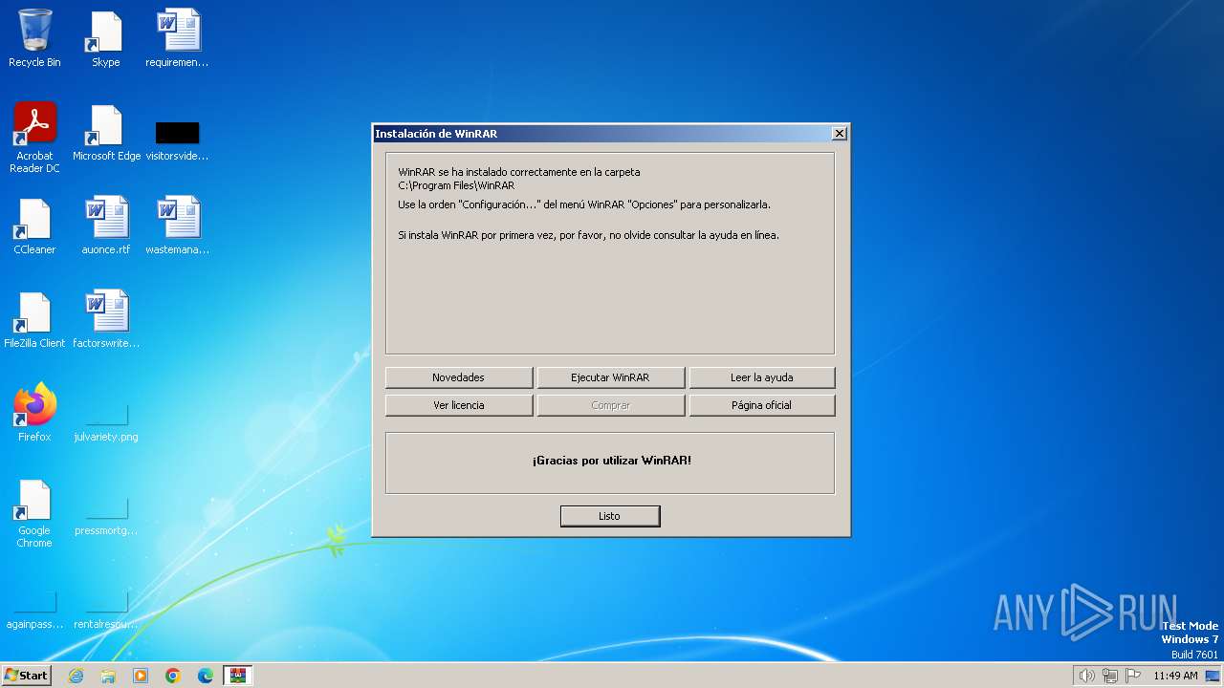The height and width of the screenshot is (688, 1224).
Task: Open the Acrobat Reader DC icon
Action: coord(34,138)
